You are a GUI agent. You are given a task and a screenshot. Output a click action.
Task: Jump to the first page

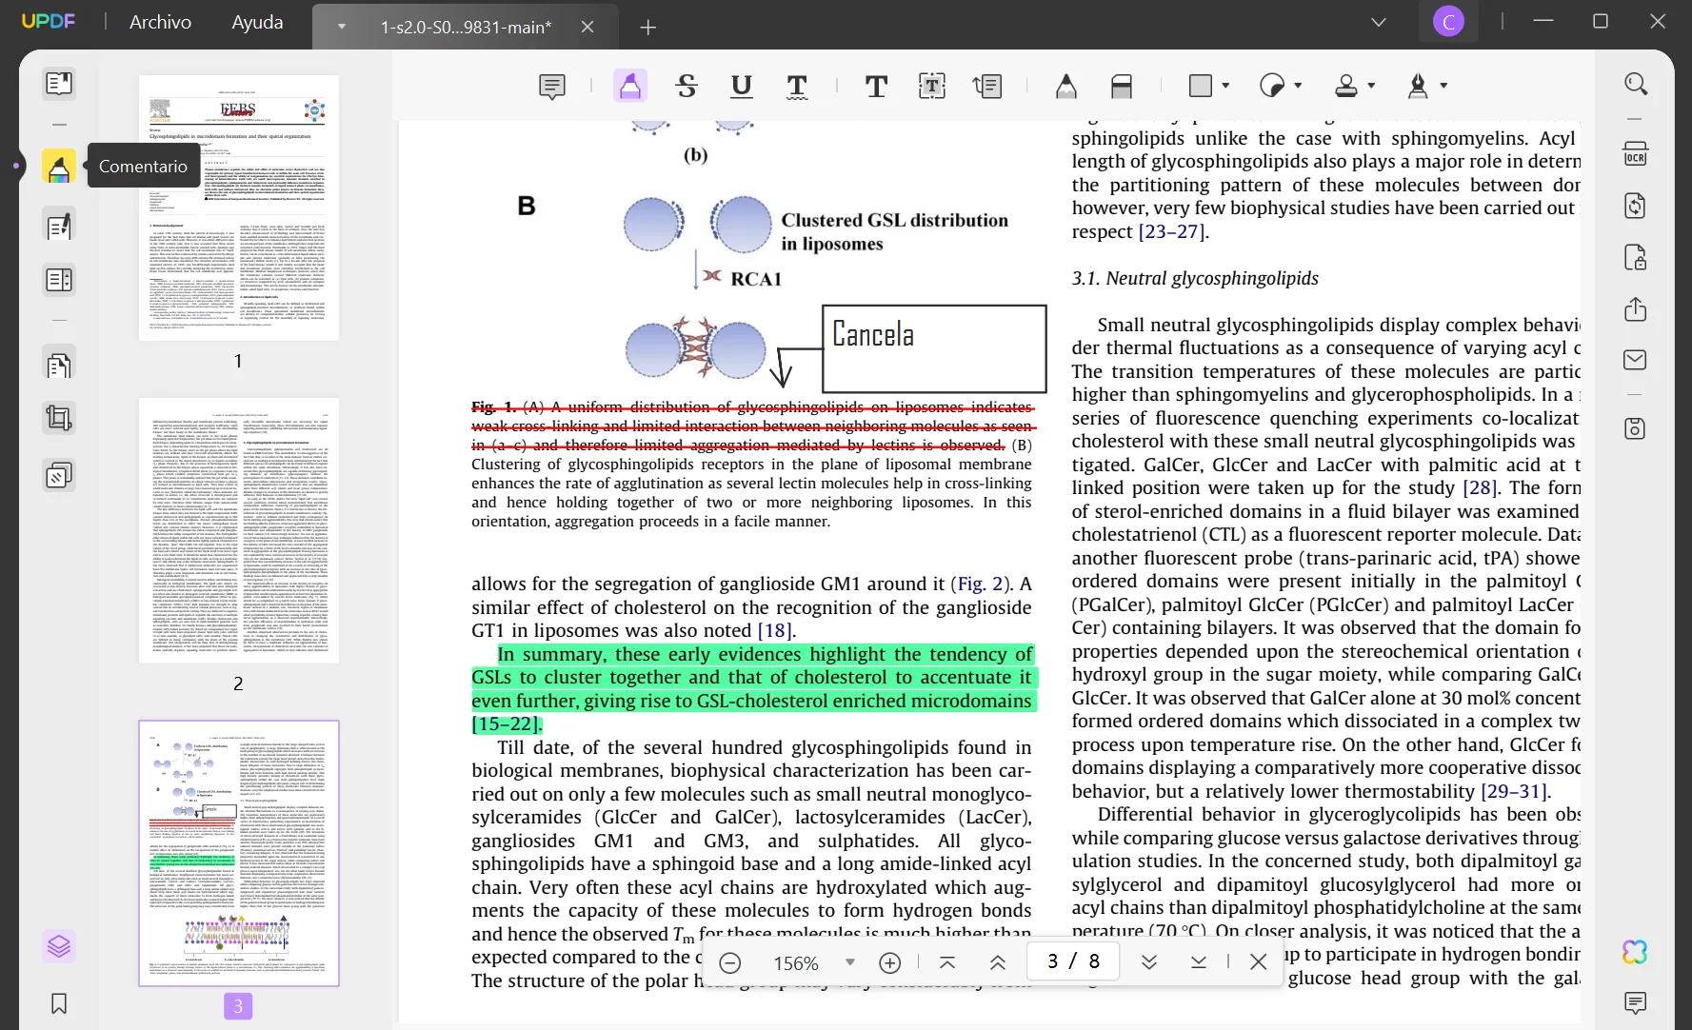click(x=947, y=962)
